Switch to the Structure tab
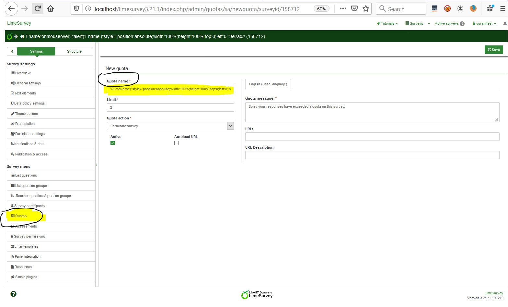This screenshot has width=508, height=307. (x=74, y=51)
